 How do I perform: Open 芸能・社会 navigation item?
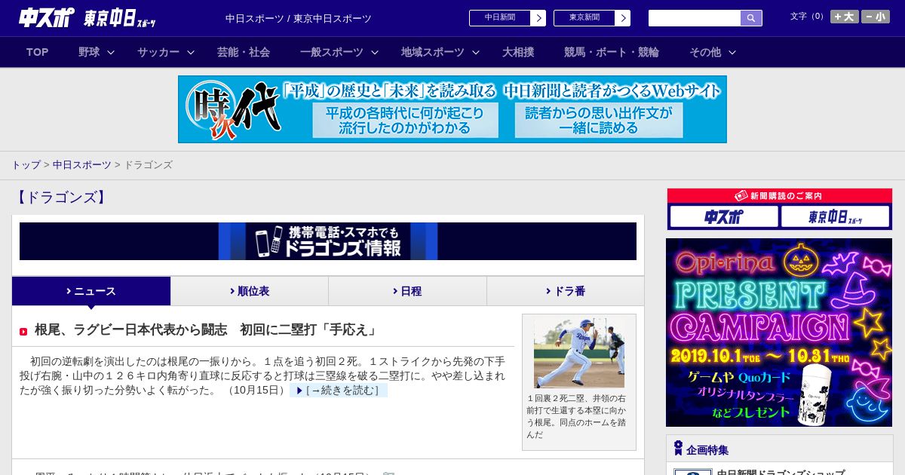click(244, 52)
